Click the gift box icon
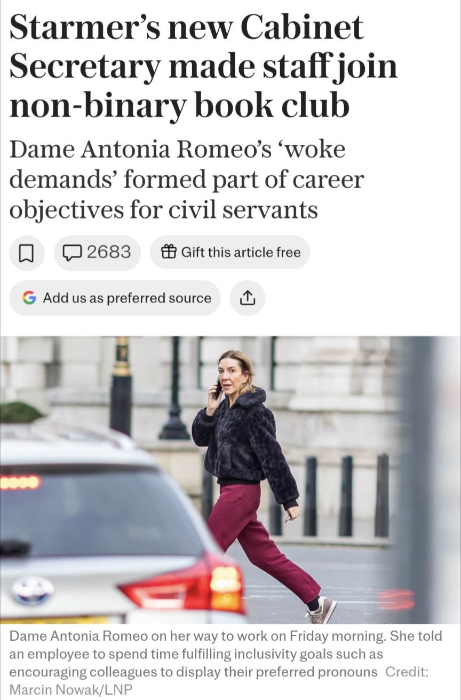The height and width of the screenshot is (700, 461). [169, 252]
